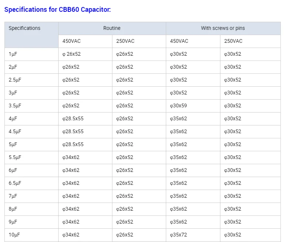The image size is (300, 242).
Task: Select the φ34x62 cell in the 6µF row
Action: point(71,170)
